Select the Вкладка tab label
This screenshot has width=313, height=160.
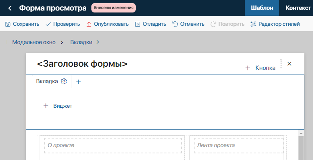(47, 81)
